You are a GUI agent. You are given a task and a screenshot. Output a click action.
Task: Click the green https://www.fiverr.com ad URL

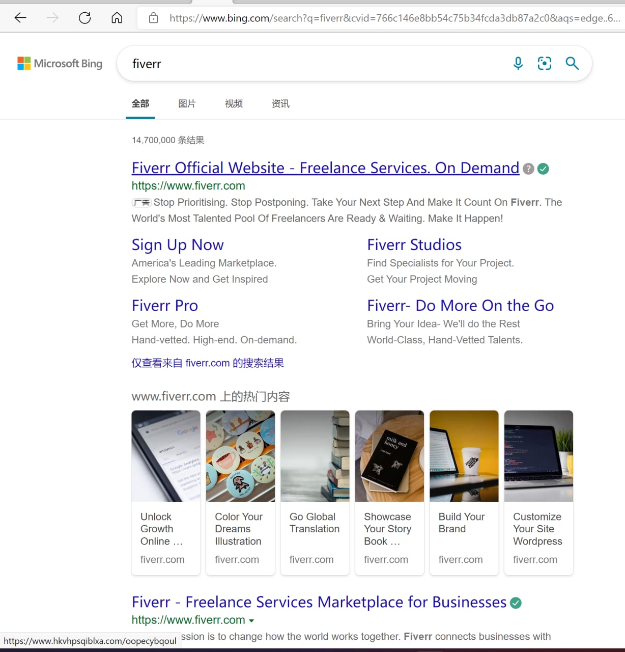188,185
